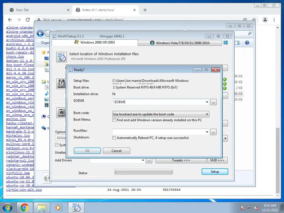The height and width of the screenshot is (213, 284).
Task: Toggle the Syst... checkbox in Options
Action: pos(57,145)
